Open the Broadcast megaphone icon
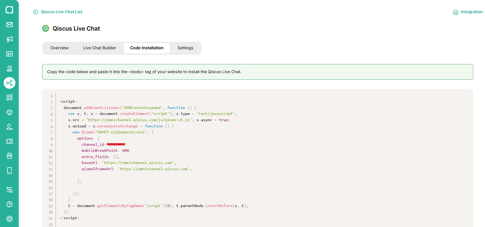This screenshot has width=485, height=227. pyautogui.click(x=9, y=39)
